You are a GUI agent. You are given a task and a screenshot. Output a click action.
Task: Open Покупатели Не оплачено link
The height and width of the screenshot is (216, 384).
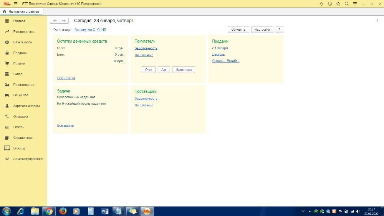[x=144, y=55]
